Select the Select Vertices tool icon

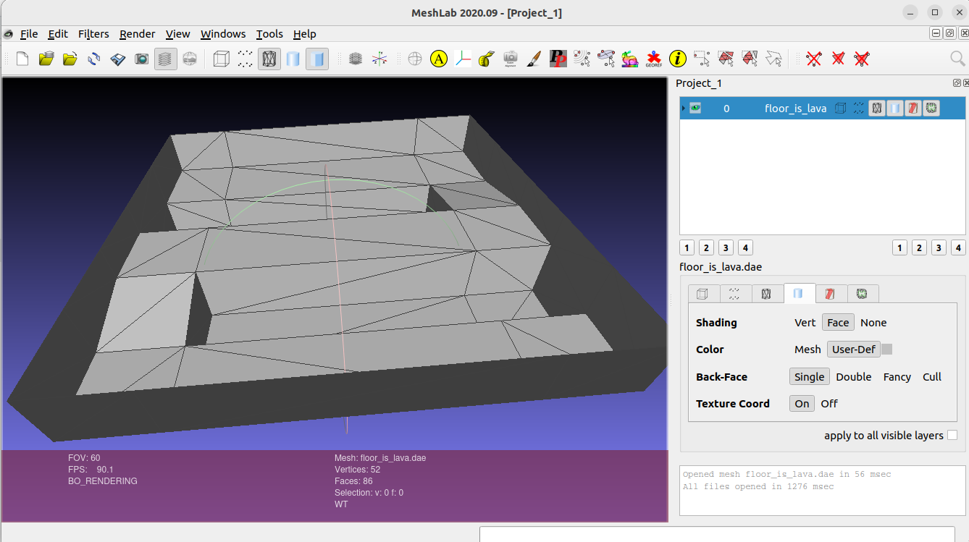point(701,59)
